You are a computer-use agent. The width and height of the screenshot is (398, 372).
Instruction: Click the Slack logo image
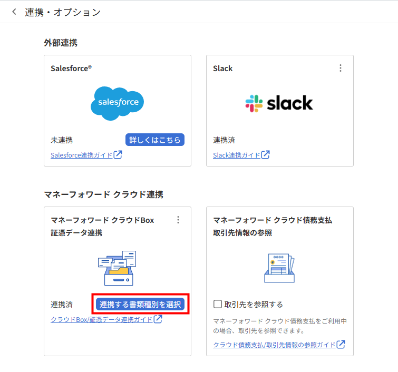pyautogui.click(x=279, y=103)
